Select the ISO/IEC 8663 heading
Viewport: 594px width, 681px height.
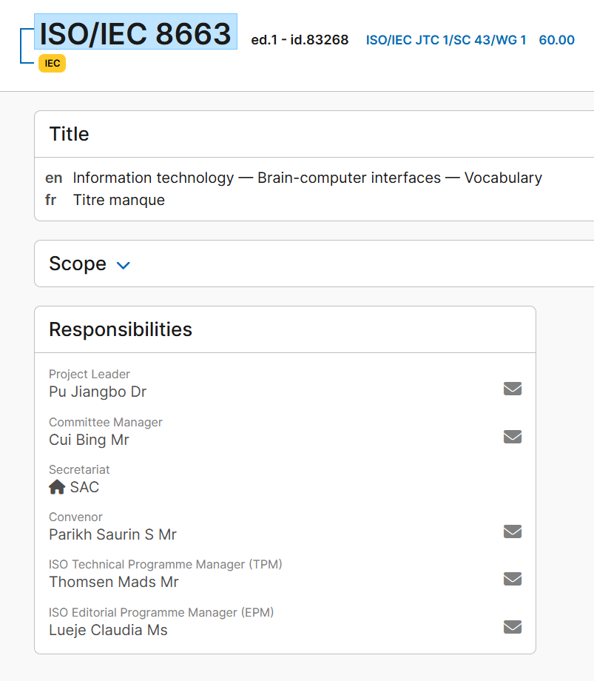pos(135,33)
